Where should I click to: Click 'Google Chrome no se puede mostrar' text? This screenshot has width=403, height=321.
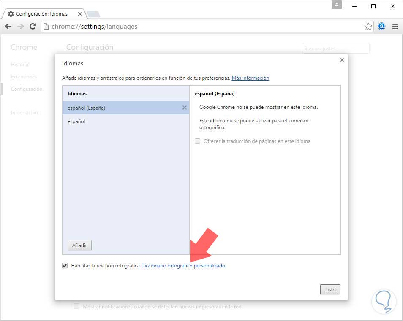(259, 107)
